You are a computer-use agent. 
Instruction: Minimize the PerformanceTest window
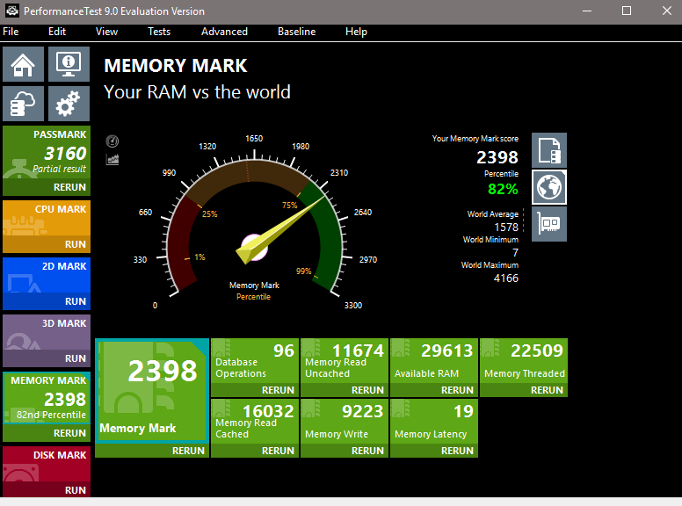tap(587, 11)
